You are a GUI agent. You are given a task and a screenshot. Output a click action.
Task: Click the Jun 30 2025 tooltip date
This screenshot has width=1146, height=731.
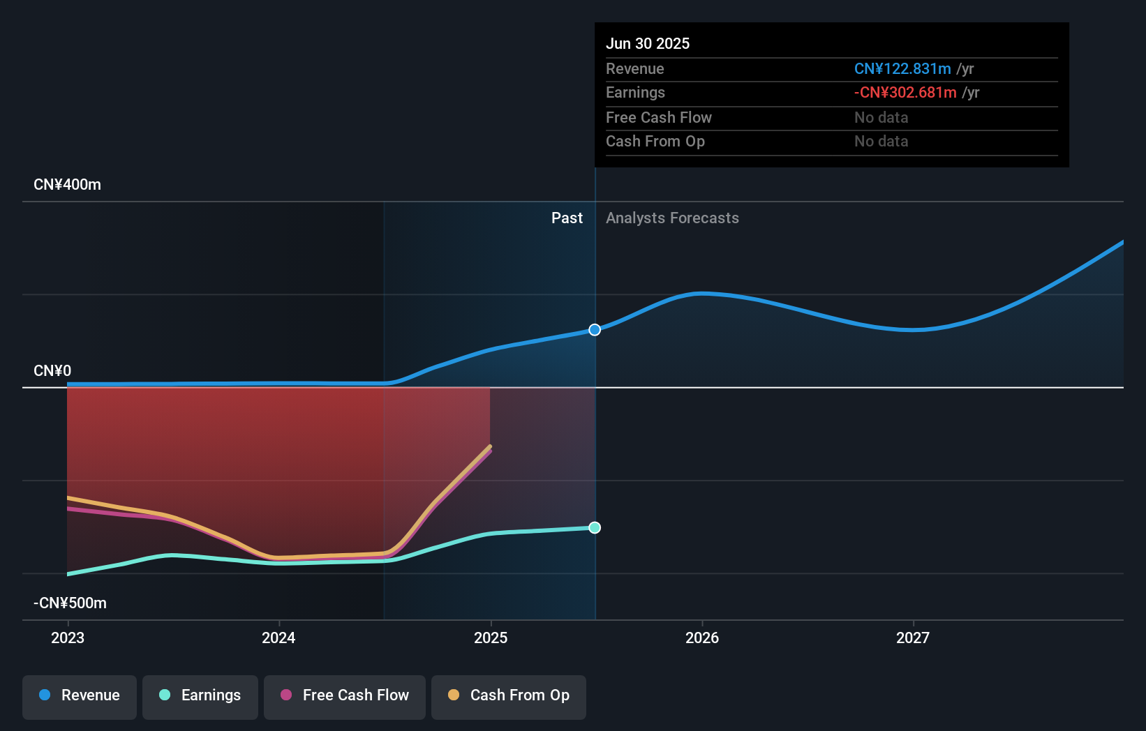click(648, 44)
